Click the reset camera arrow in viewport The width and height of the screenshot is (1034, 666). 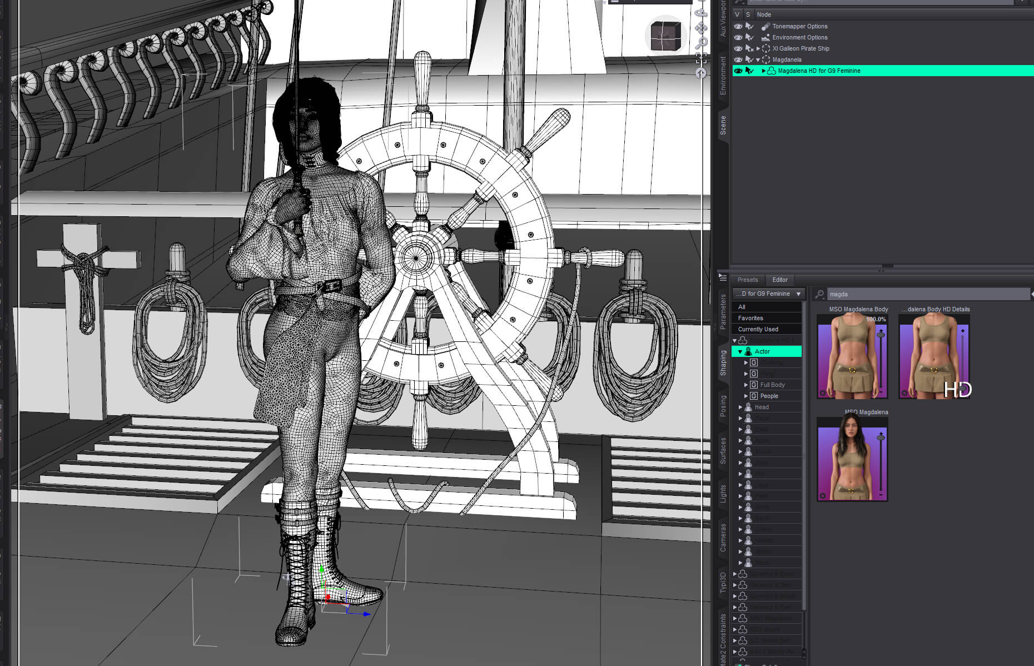[701, 73]
